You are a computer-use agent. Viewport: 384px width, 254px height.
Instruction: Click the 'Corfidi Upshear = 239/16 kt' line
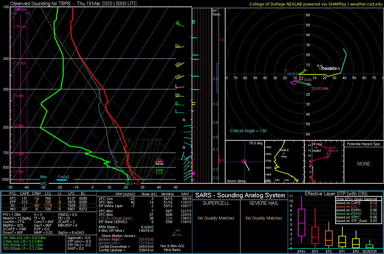coord(126,250)
